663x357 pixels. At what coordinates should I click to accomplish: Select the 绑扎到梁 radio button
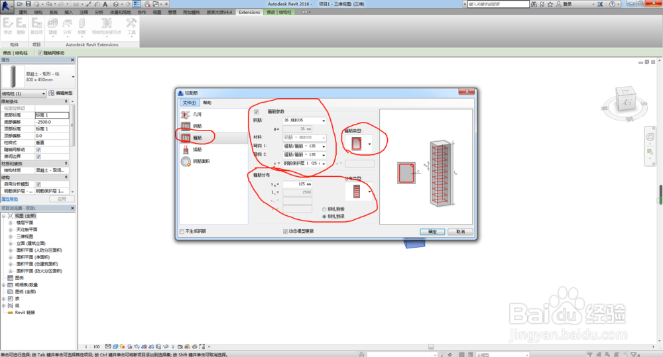click(324, 217)
